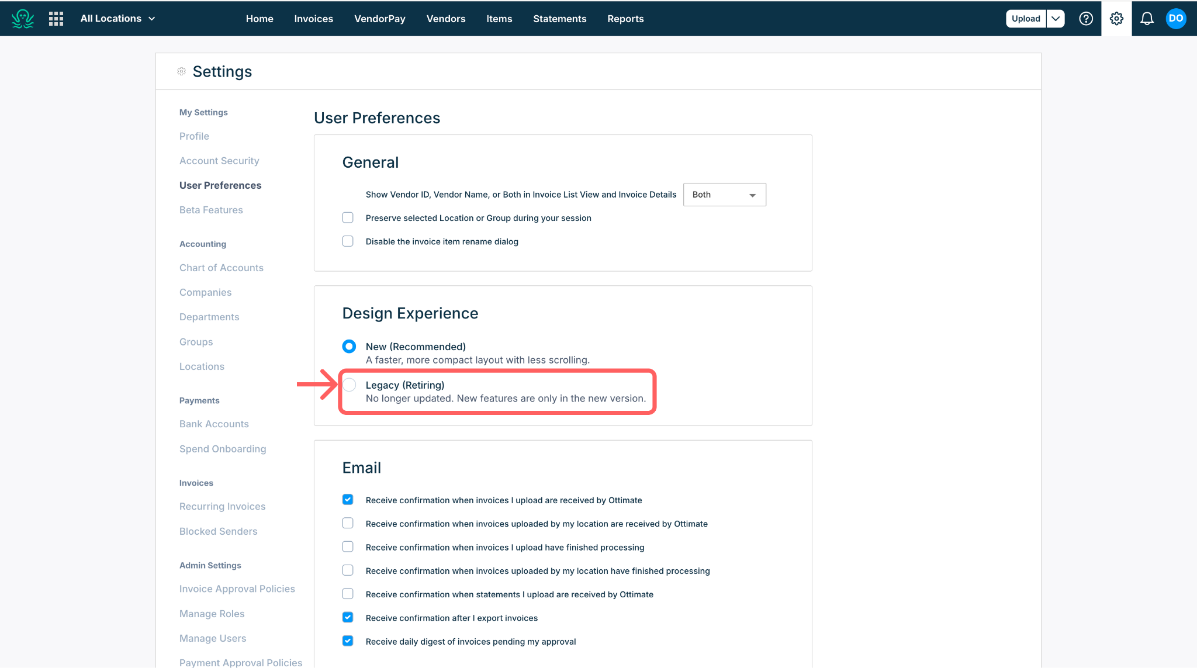1197x668 pixels.
Task: Open Recurring Invoices settings
Action: (222, 506)
